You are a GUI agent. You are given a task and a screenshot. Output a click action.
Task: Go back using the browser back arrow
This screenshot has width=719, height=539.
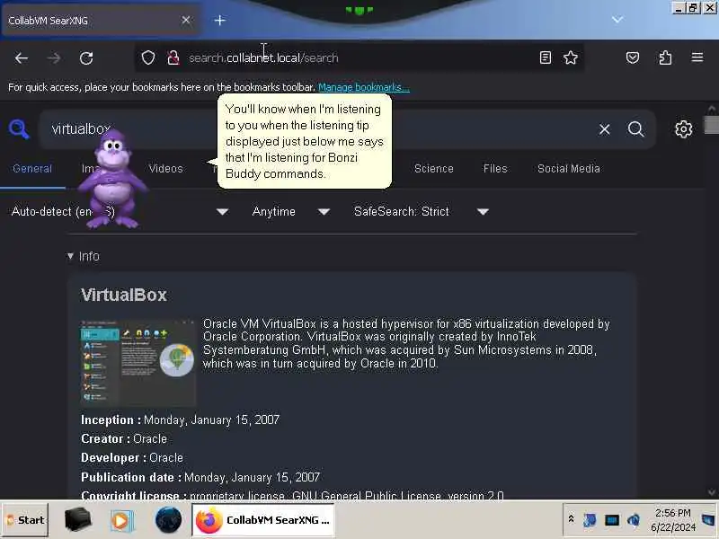pyautogui.click(x=21, y=58)
